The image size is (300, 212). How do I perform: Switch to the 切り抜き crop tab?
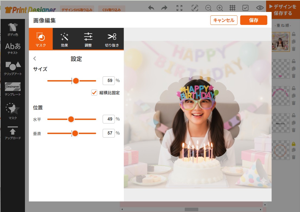(112, 39)
